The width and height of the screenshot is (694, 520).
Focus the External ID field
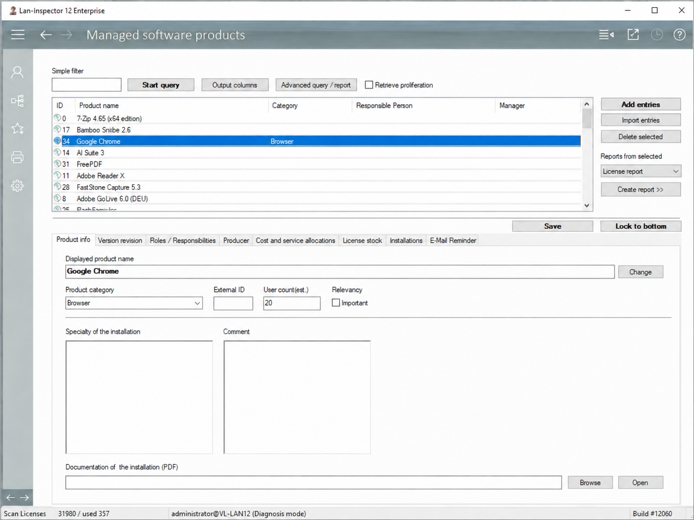pyautogui.click(x=233, y=303)
